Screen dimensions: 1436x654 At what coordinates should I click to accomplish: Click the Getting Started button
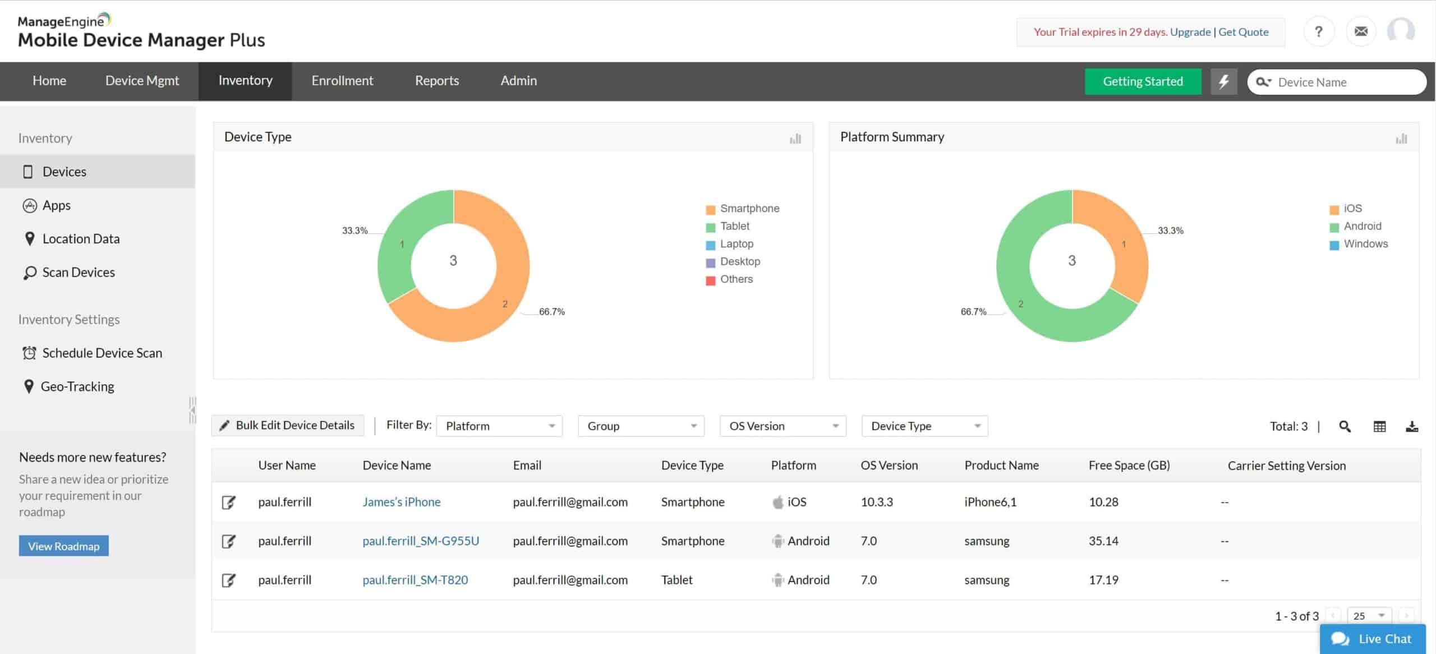(x=1143, y=81)
